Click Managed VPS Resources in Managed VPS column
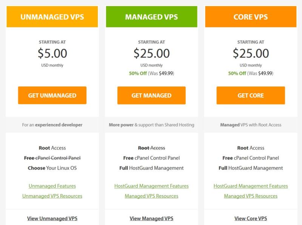 pos(151,196)
